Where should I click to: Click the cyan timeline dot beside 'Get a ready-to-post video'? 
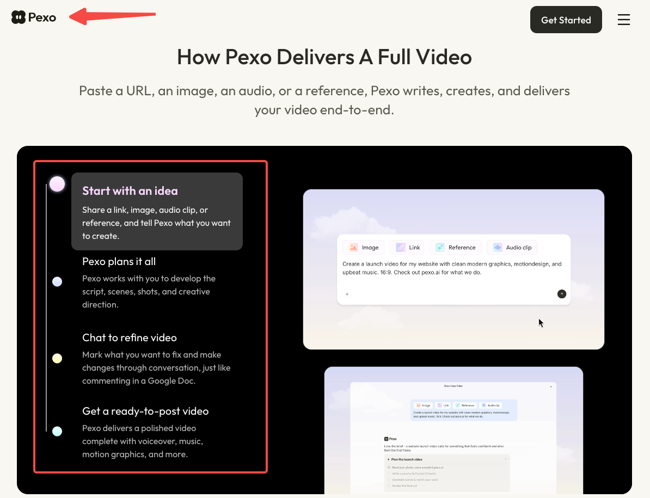click(x=57, y=431)
